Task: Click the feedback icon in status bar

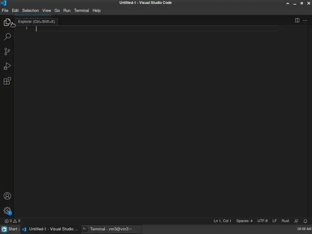Action: tap(296, 221)
